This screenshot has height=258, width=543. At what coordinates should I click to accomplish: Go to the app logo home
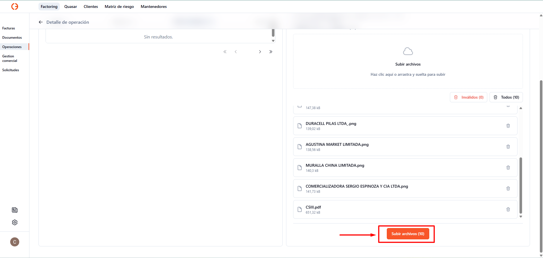15,6
